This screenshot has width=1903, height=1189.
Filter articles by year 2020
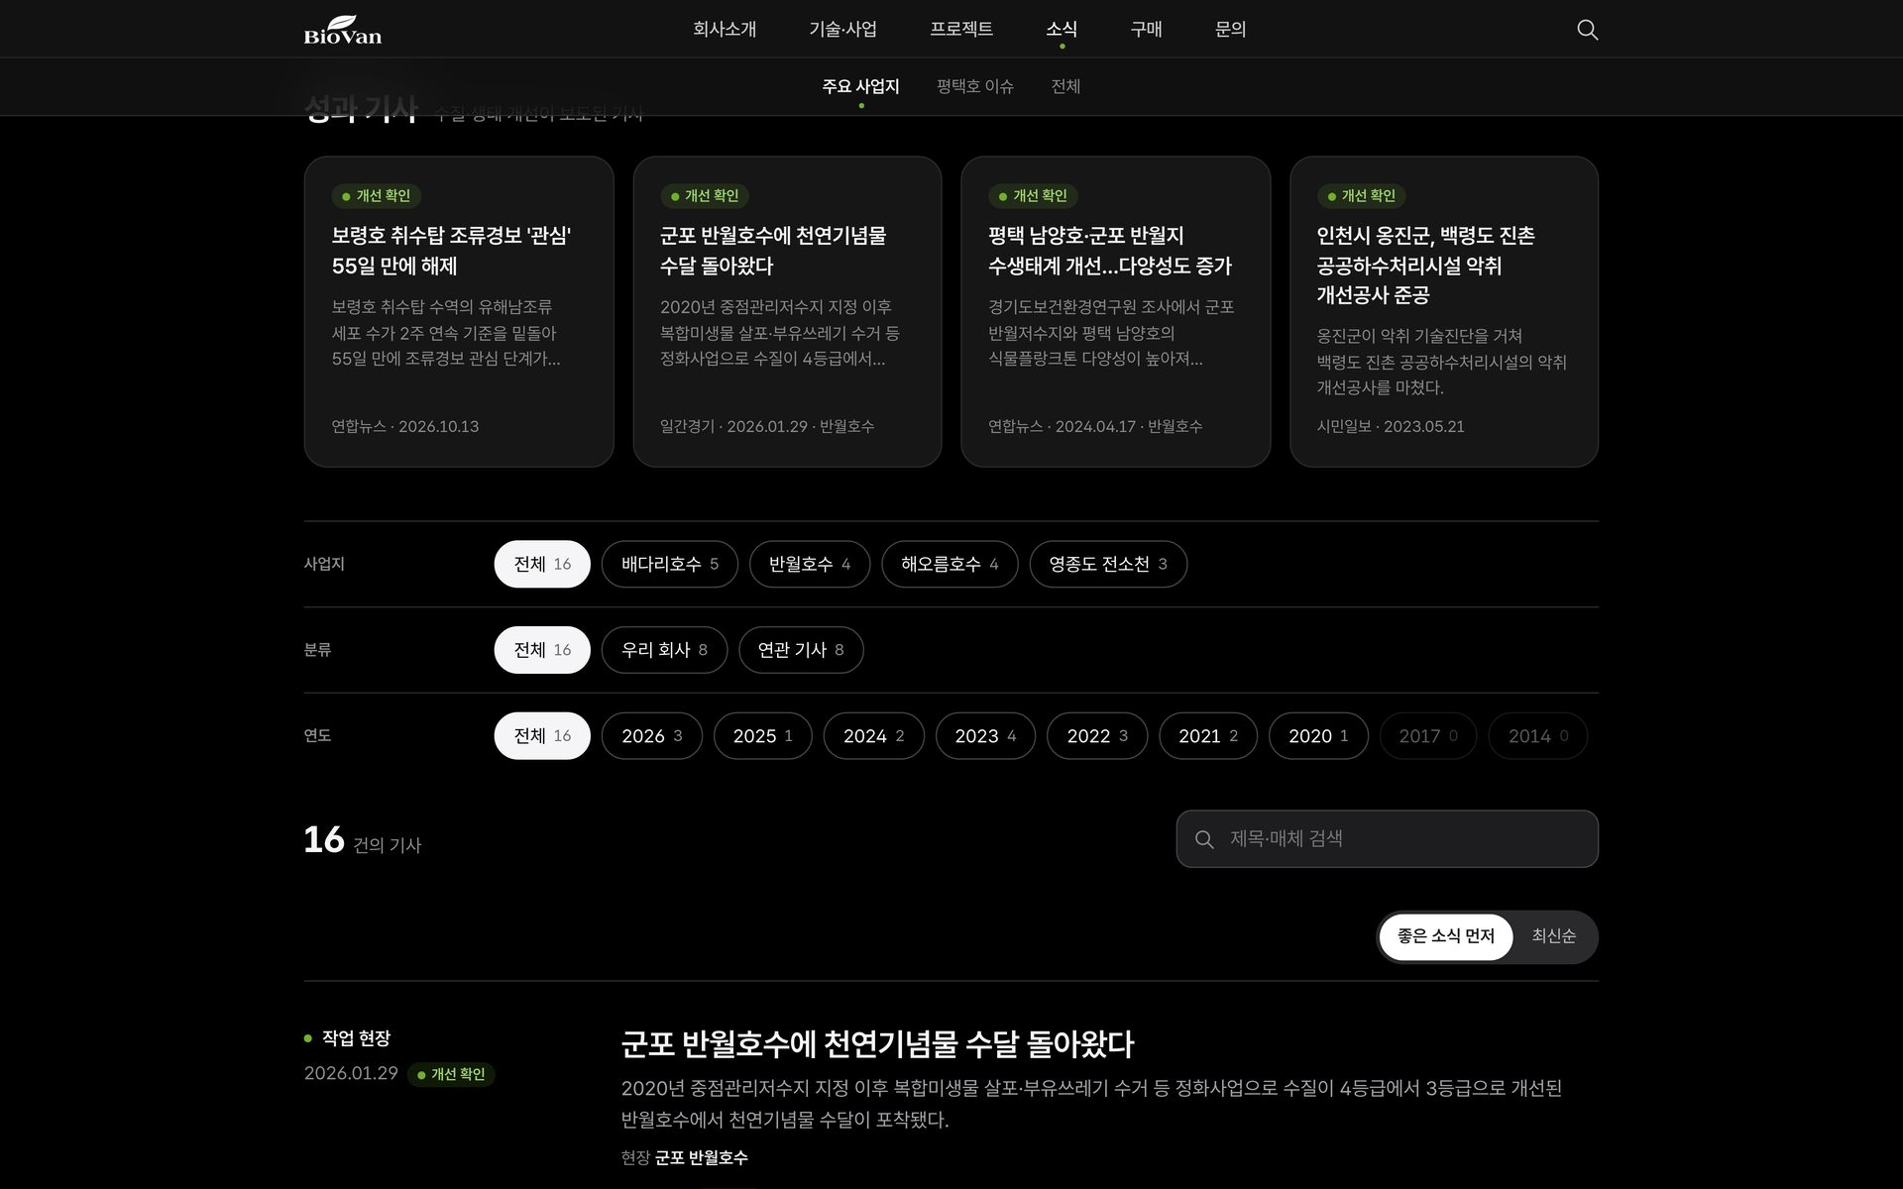1318,736
